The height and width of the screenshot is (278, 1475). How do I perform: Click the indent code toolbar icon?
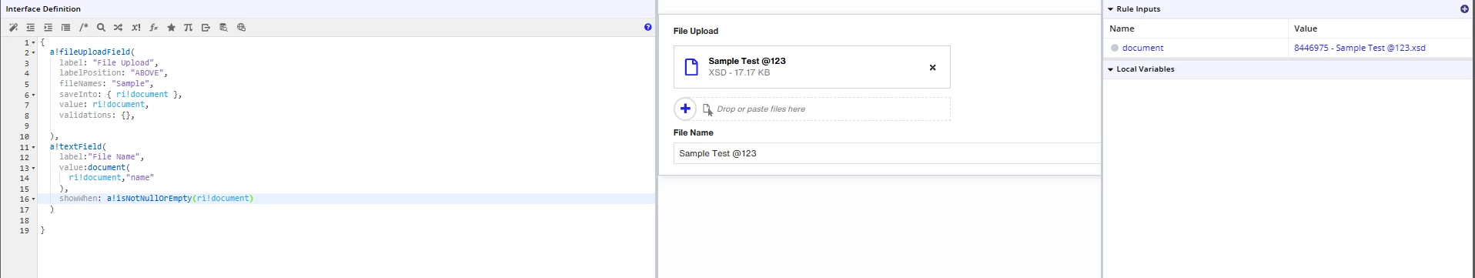(48, 28)
